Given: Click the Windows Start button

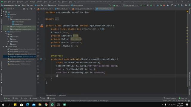Looking at the screenshot, I should click(x=3, y=105).
